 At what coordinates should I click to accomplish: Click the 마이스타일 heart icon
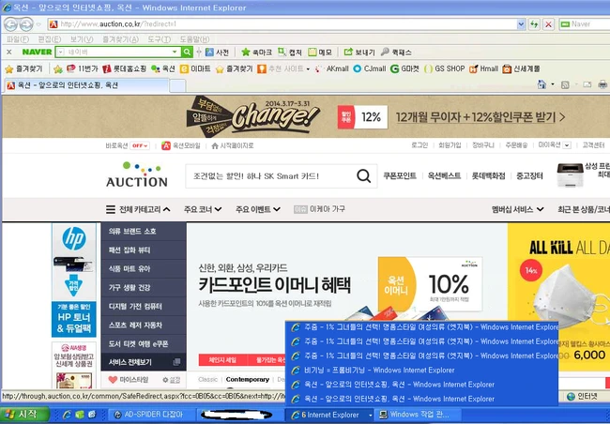coord(113,380)
